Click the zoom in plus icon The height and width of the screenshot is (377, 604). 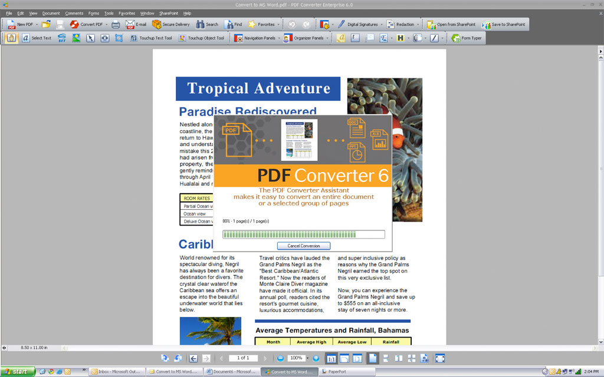click(x=316, y=358)
